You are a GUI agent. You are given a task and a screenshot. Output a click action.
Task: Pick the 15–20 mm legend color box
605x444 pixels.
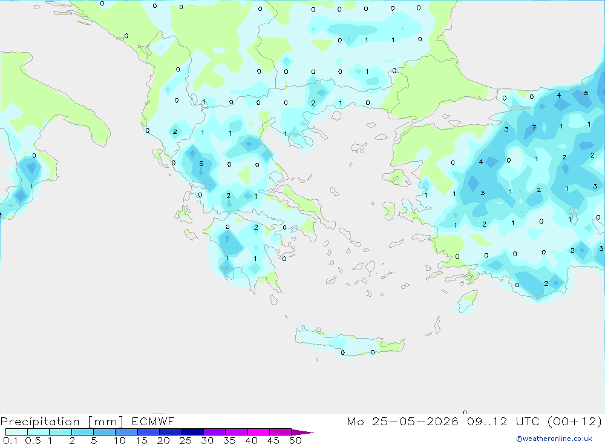149,432
